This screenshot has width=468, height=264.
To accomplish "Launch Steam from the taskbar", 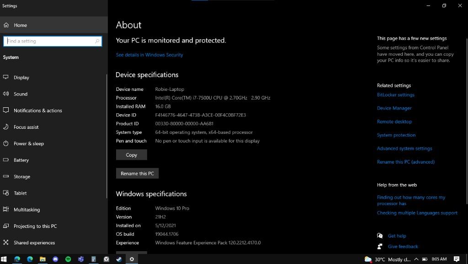I will click(119, 259).
